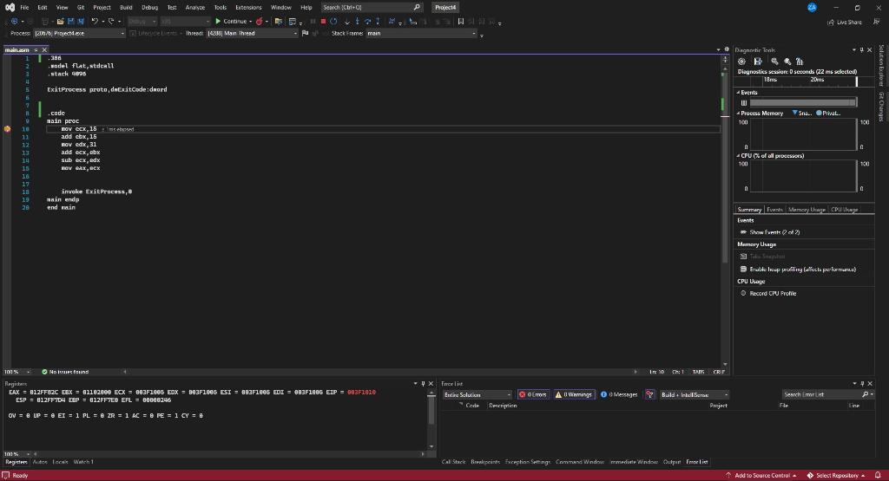Image resolution: width=889 pixels, height=481 pixels.
Task: Click Add to Source Control button
Action: (761, 475)
